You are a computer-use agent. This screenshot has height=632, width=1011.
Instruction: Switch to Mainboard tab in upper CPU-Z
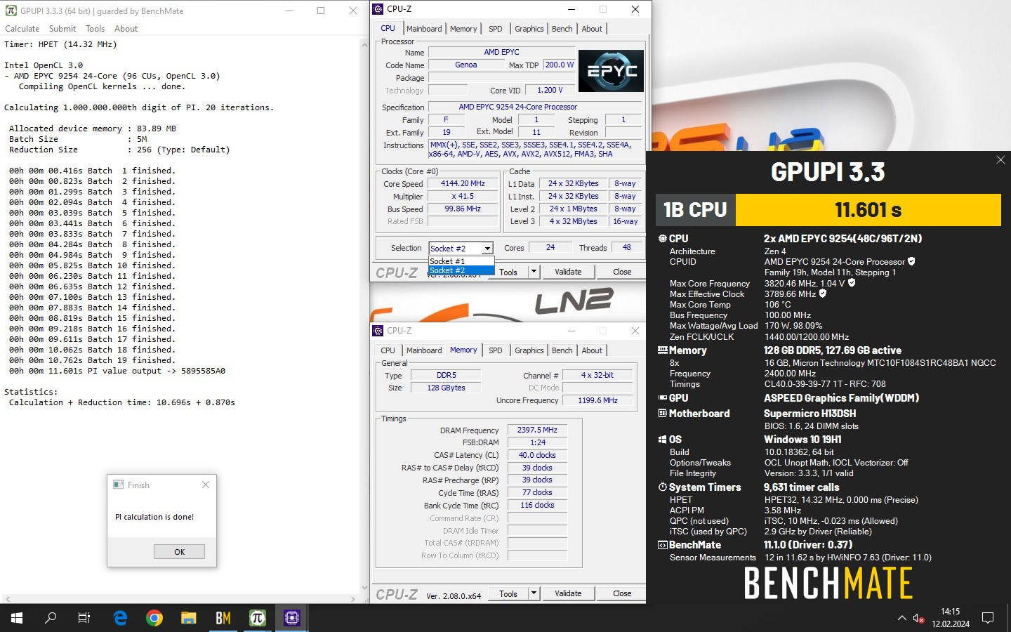(x=424, y=29)
